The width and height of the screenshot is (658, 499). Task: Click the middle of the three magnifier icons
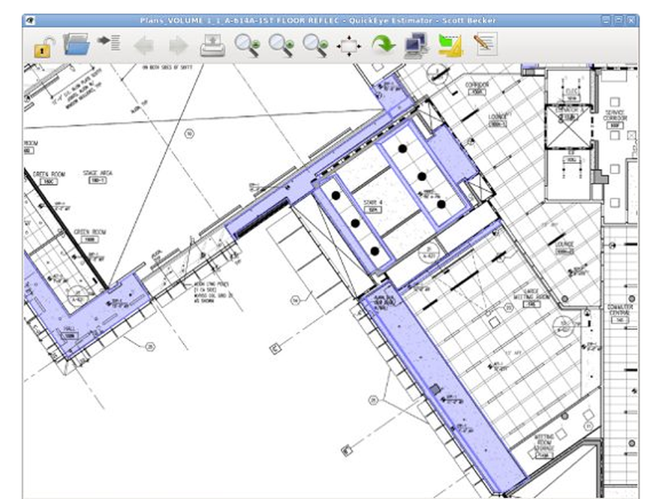coord(281,45)
